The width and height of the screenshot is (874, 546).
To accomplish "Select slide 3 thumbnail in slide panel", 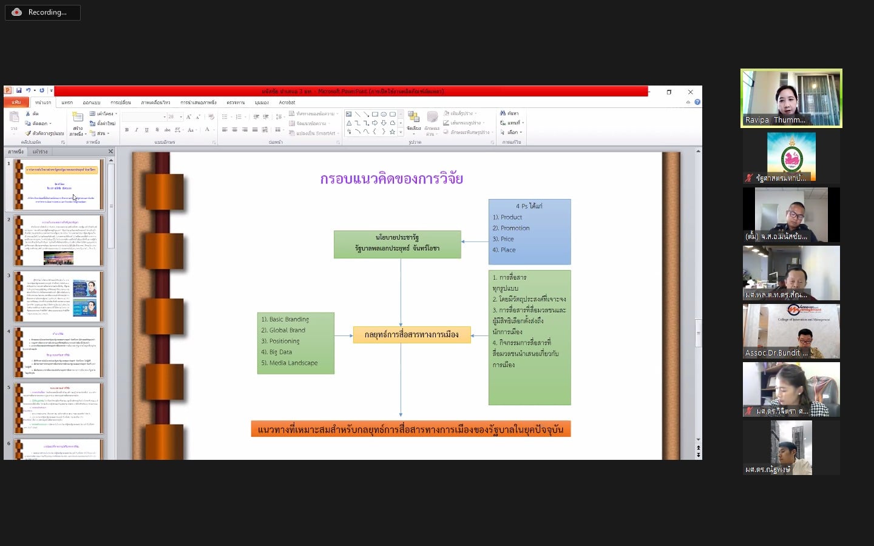I will [59, 296].
